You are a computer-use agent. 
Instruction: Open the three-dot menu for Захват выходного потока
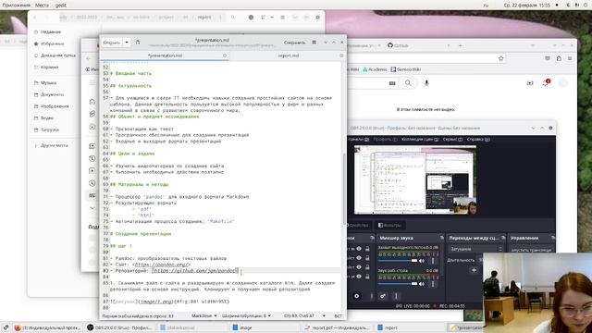433,261
